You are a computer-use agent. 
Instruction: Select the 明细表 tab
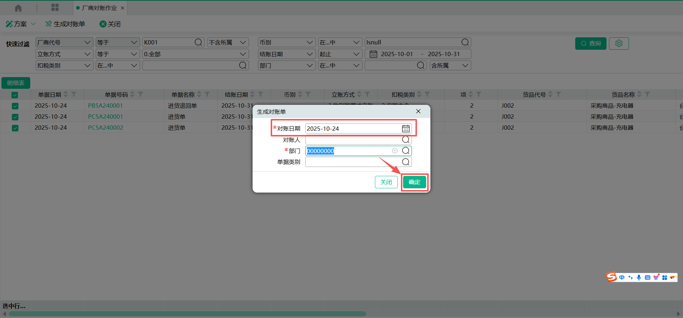16,83
